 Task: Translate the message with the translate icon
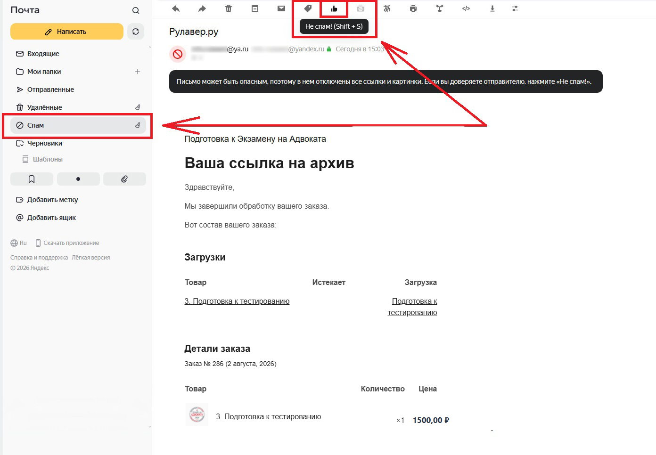tap(387, 8)
